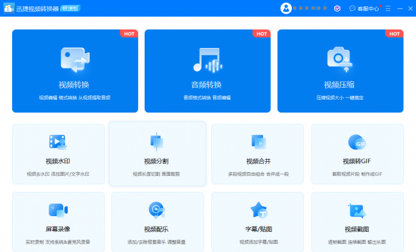
Task: Open the 音频转换 audio conversion music note icon
Action: [x=208, y=60]
